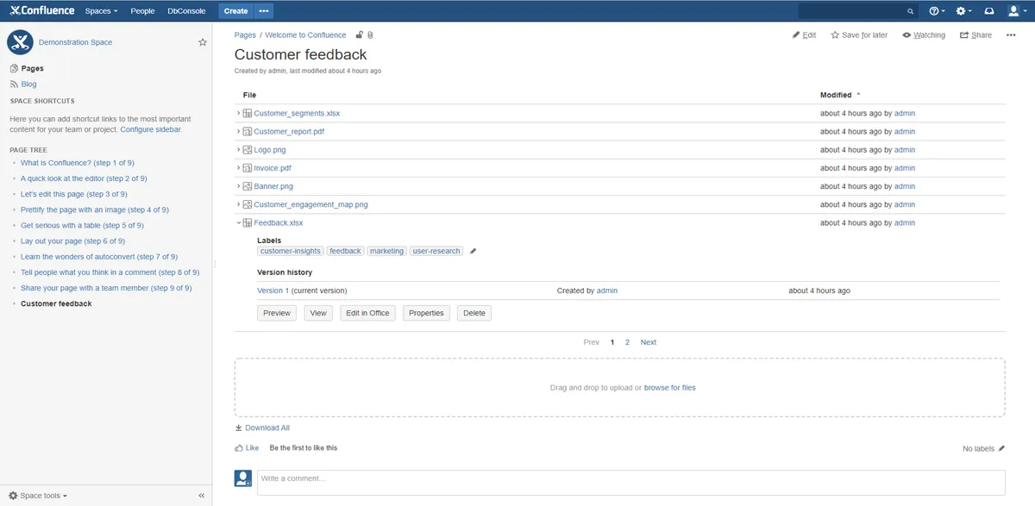Go to page 2 of attachments
This screenshot has width=1035, height=506.
(x=627, y=342)
